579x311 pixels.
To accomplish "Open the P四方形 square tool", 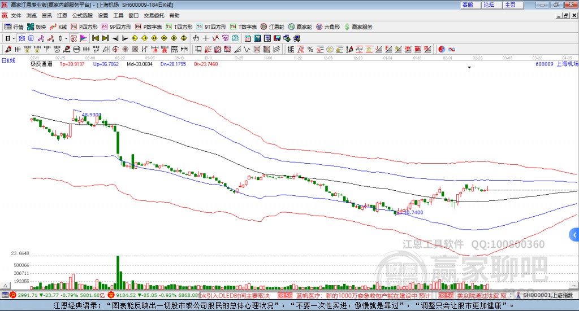I will (x=84, y=27).
